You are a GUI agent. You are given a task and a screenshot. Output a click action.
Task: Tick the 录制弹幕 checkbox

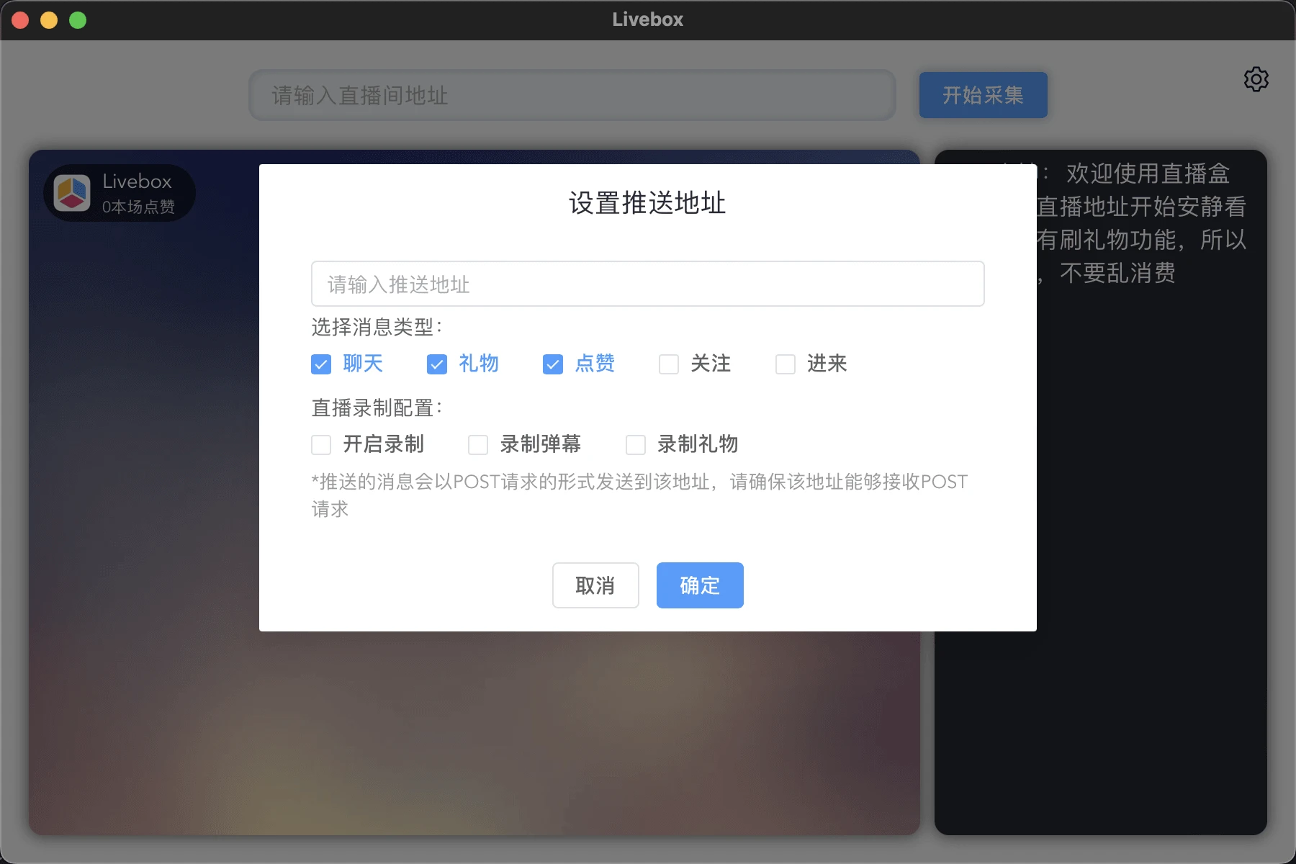478,445
